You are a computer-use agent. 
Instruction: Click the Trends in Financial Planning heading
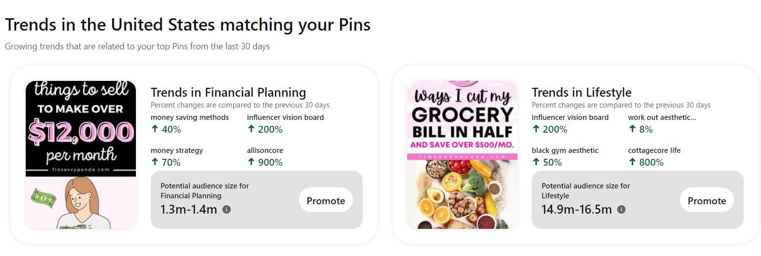(x=228, y=92)
